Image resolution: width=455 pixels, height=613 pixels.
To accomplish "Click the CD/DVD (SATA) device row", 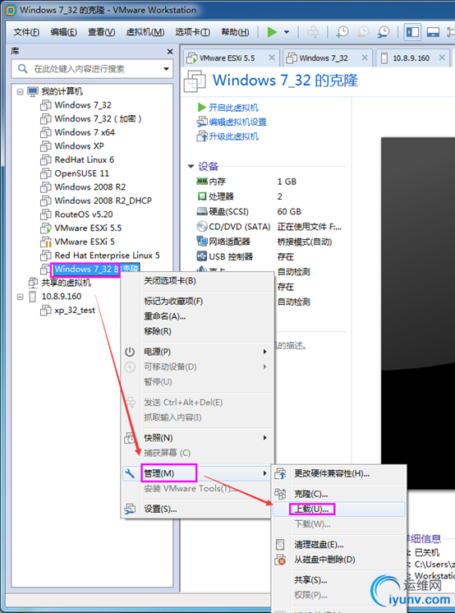I will 269,227.
